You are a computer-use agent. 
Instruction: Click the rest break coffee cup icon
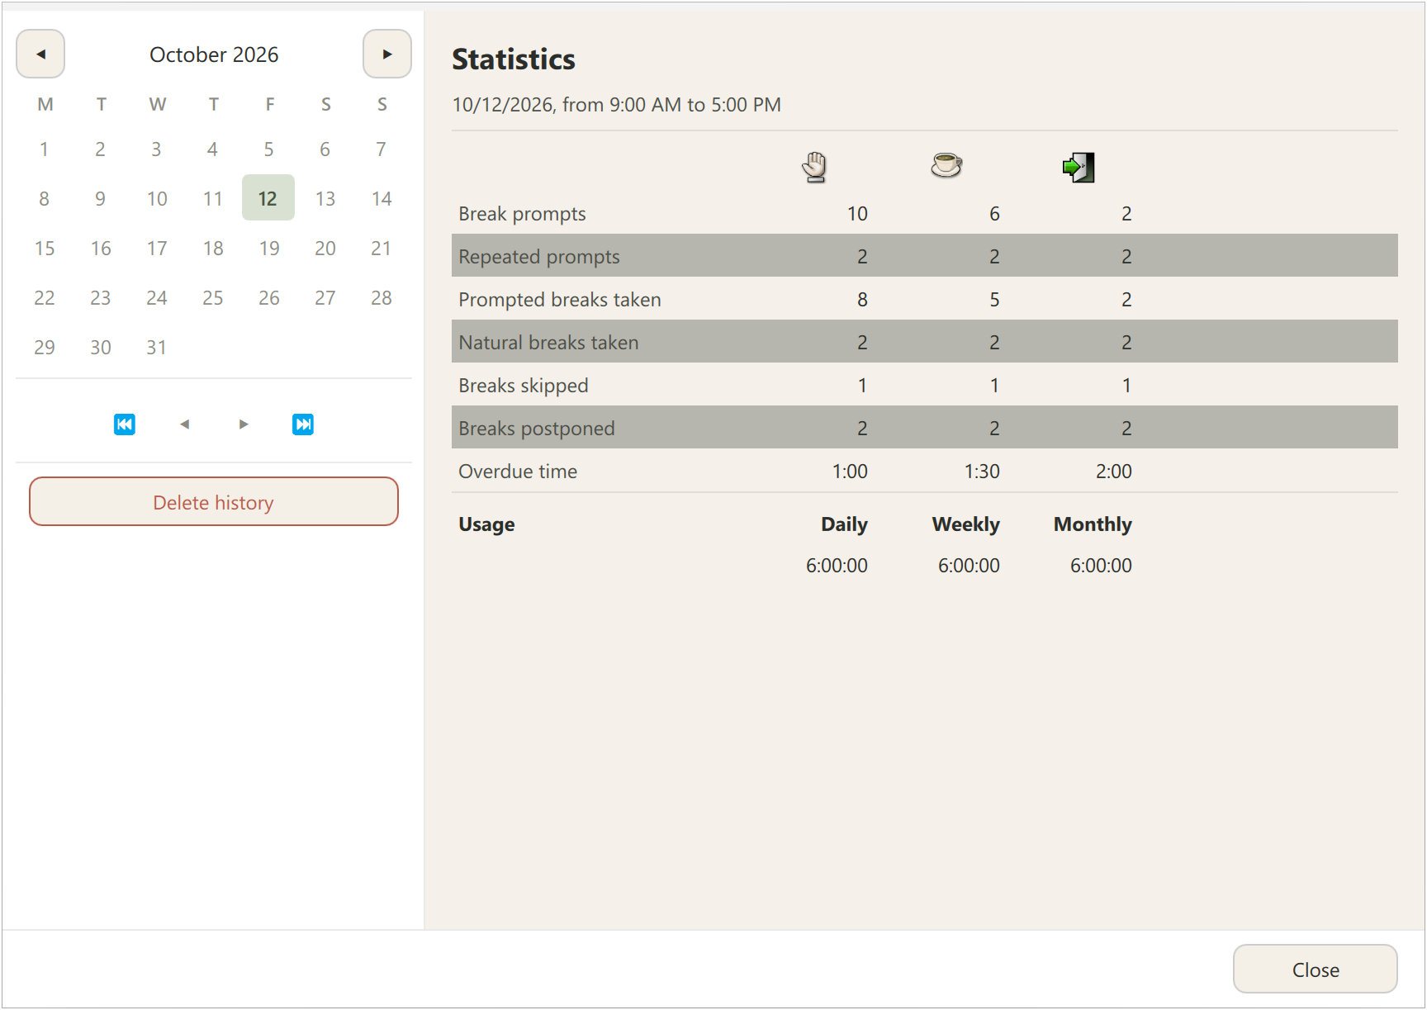click(946, 166)
